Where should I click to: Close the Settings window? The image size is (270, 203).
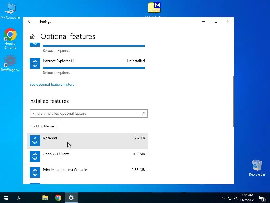[228, 21]
